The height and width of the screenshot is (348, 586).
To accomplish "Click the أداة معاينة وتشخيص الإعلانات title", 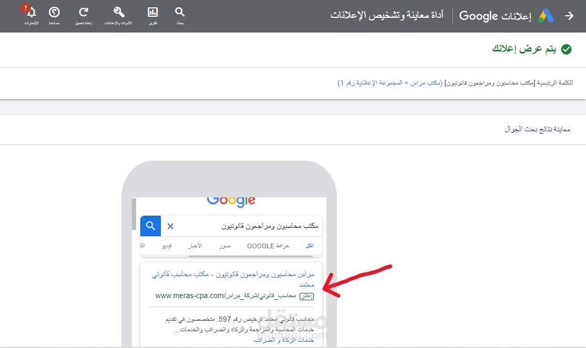I will pyautogui.click(x=387, y=15).
